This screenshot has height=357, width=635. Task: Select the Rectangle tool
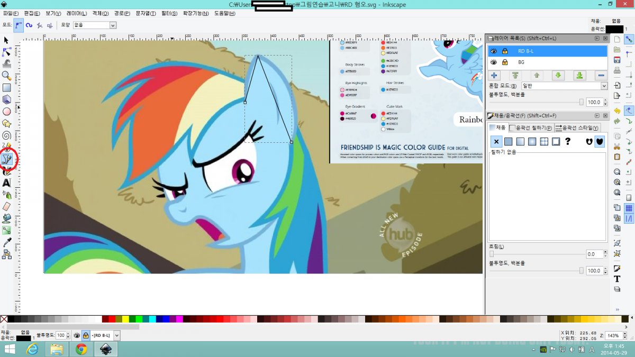click(x=7, y=88)
